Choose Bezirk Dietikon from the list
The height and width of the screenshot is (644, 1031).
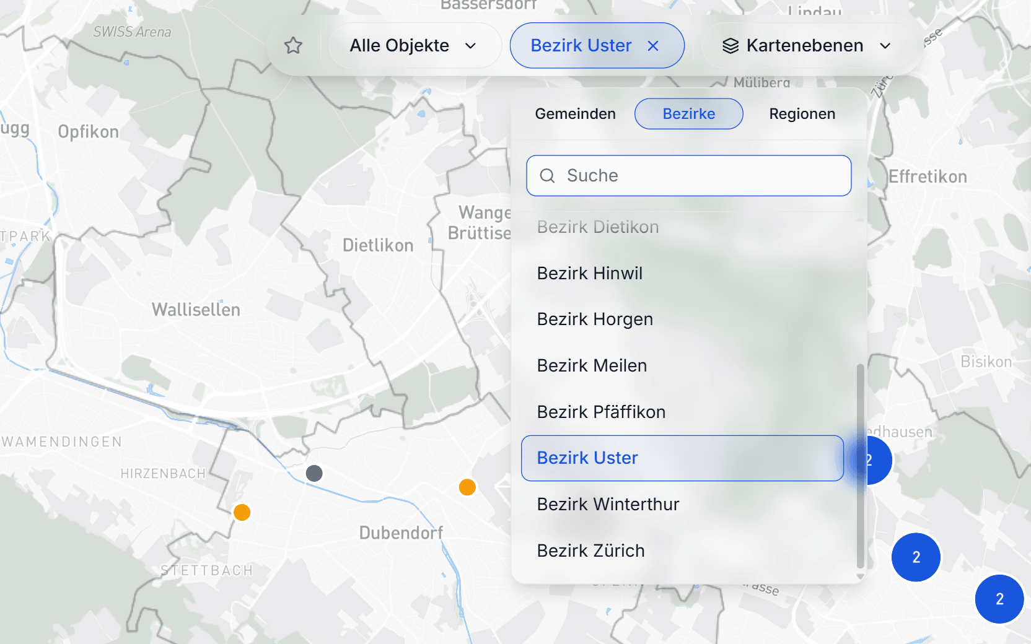(683, 227)
